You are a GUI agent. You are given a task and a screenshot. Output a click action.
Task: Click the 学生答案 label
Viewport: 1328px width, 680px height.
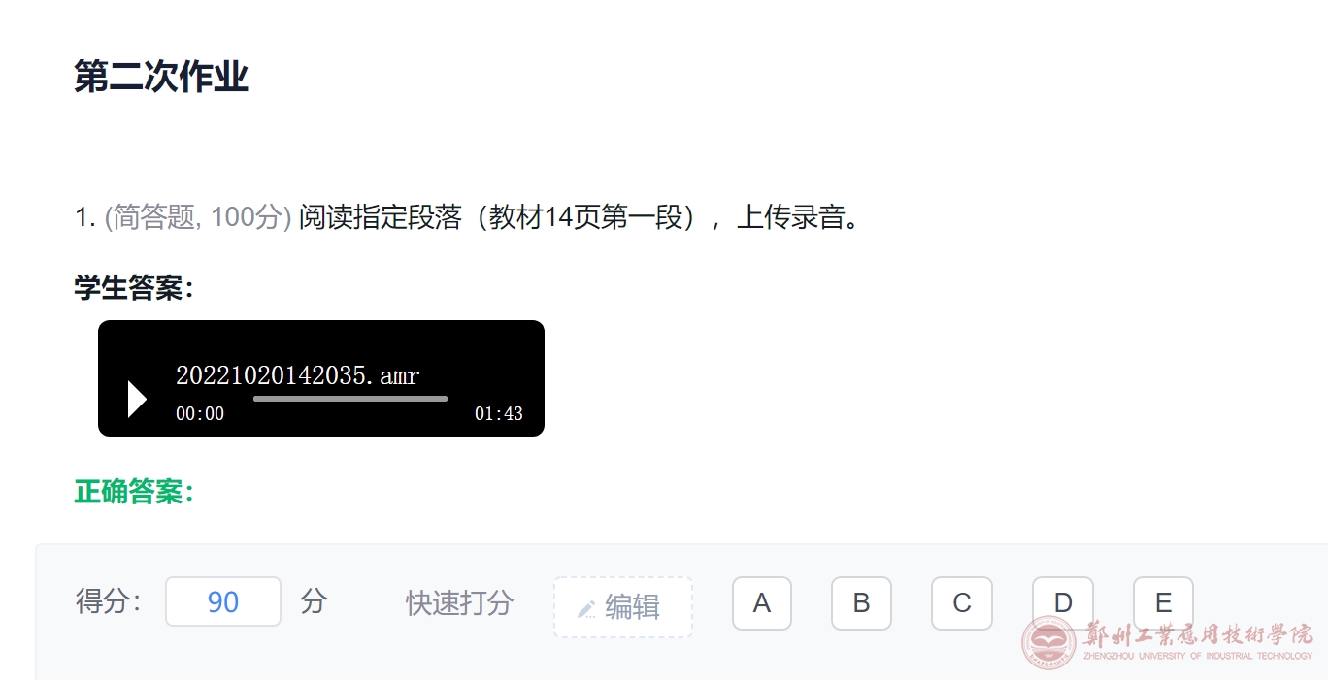click(134, 287)
